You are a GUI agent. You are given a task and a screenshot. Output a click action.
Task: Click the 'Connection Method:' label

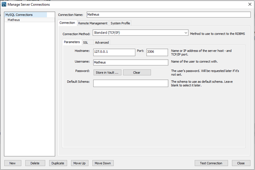pos(76,34)
